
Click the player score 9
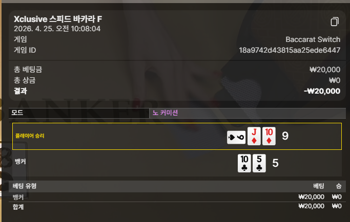pyautogui.click(x=285, y=136)
